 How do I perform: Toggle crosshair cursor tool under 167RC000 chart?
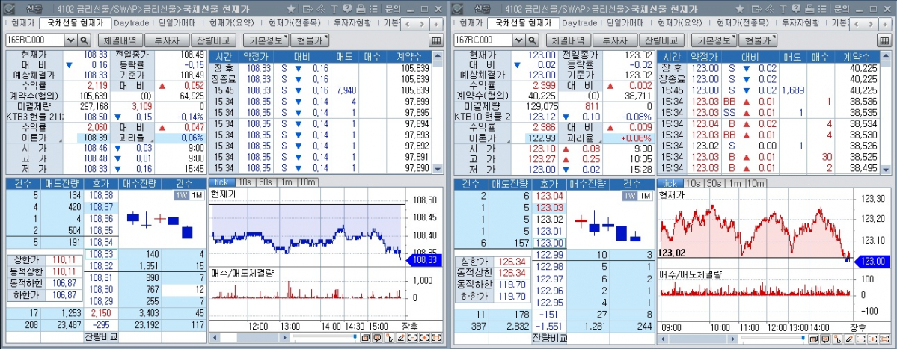pyautogui.click(x=837, y=338)
